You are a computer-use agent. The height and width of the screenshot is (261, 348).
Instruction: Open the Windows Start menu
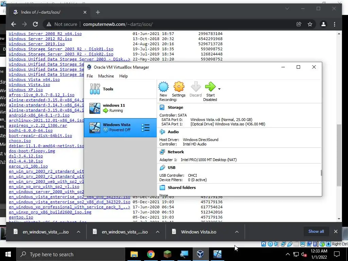[x=8, y=254]
